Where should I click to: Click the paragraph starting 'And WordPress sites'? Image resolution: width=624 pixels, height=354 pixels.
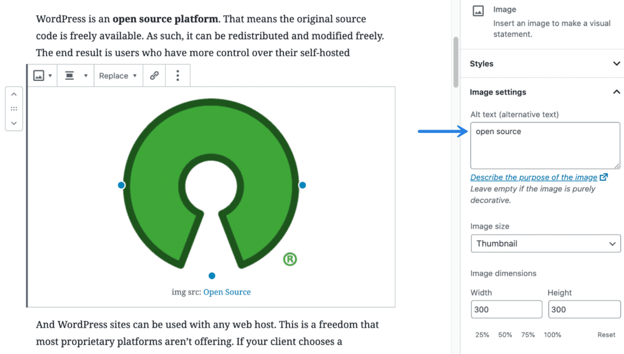click(x=207, y=333)
